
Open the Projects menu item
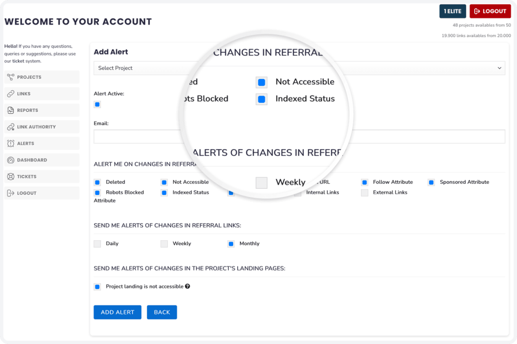pyautogui.click(x=42, y=77)
